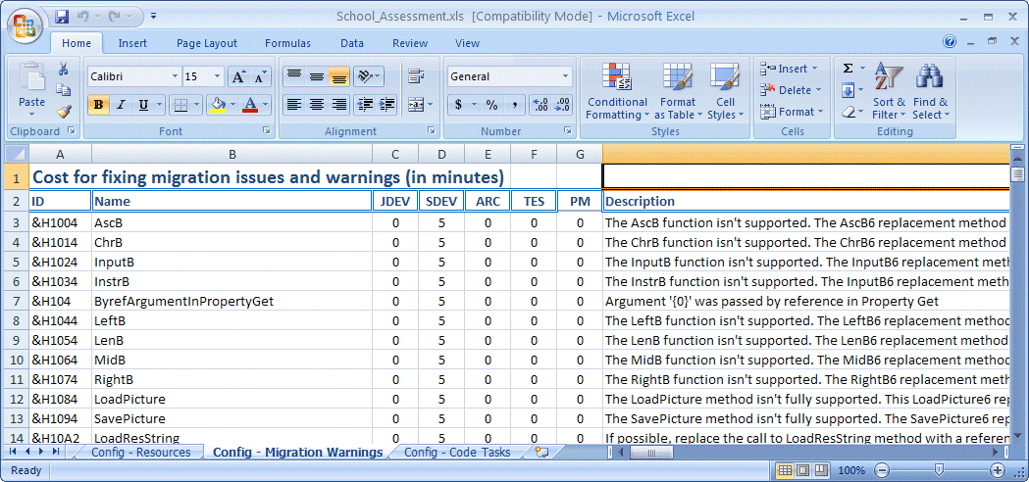Apply red font color

tap(250, 104)
